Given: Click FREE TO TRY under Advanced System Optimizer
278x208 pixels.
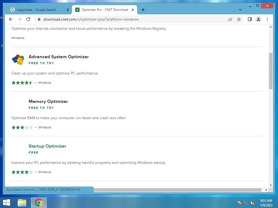Looking at the screenshot, I should 41,63.
